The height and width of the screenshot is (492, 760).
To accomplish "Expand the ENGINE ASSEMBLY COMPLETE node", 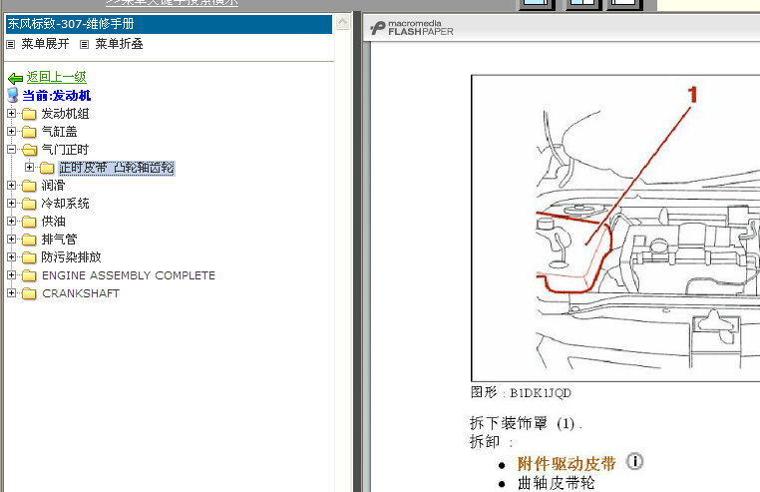I will pos(11,275).
